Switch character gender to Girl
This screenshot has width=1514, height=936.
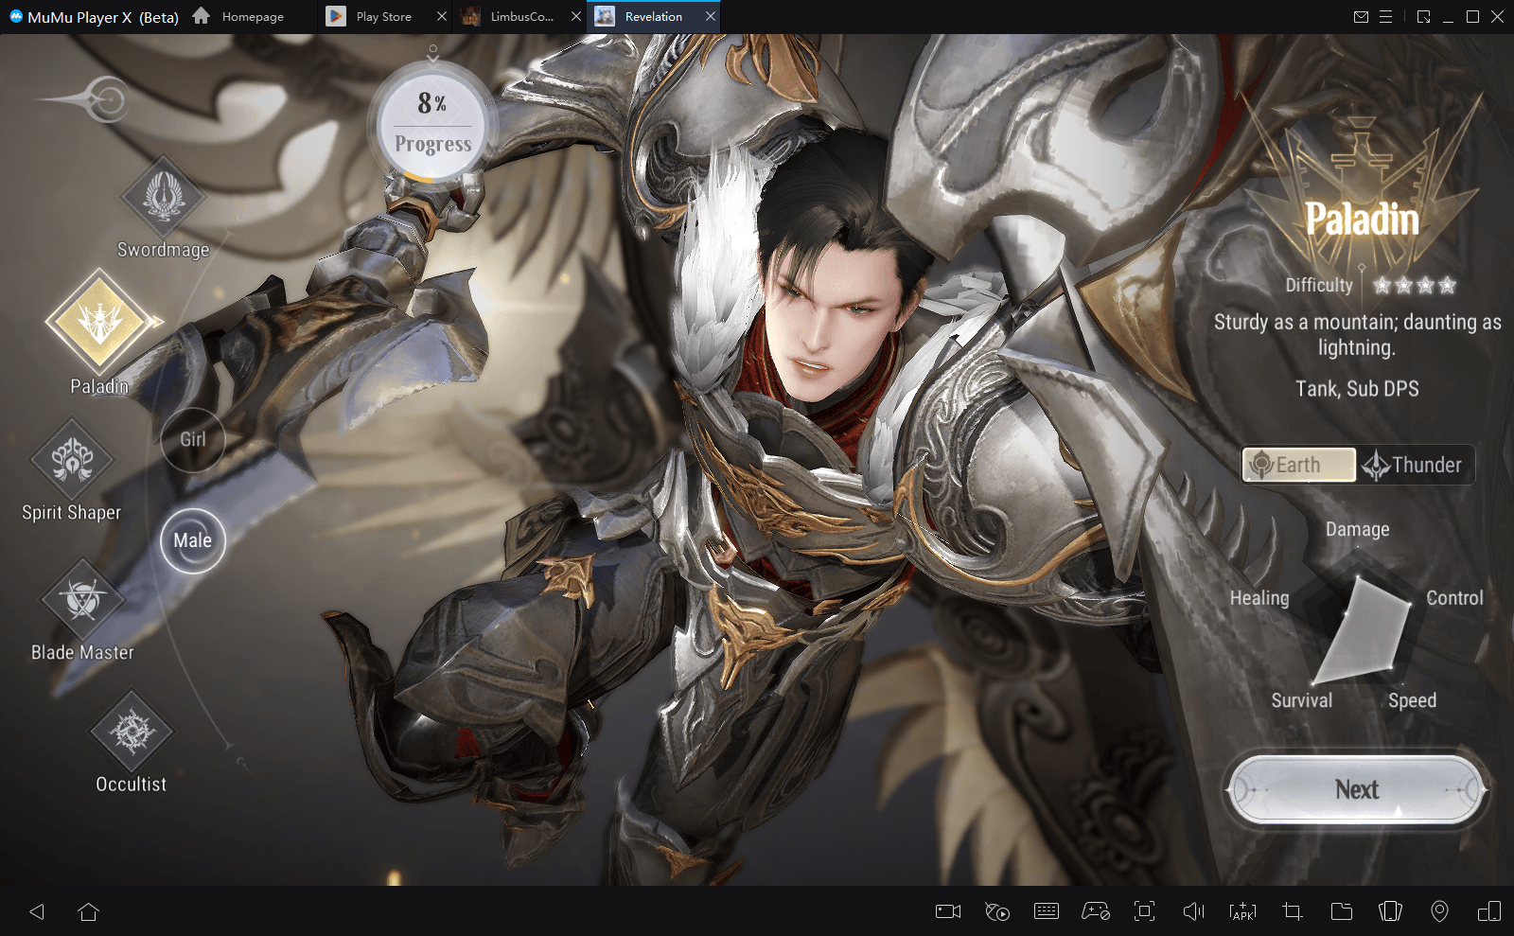[193, 439]
